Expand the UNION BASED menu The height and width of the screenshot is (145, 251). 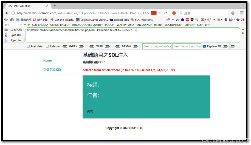tap(60, 25)
